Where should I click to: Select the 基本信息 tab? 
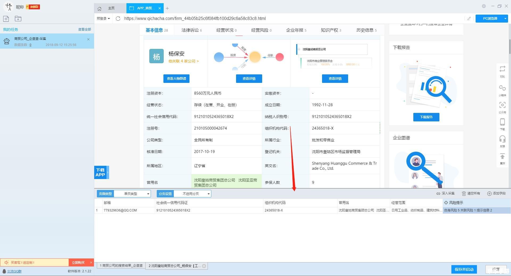157,30
